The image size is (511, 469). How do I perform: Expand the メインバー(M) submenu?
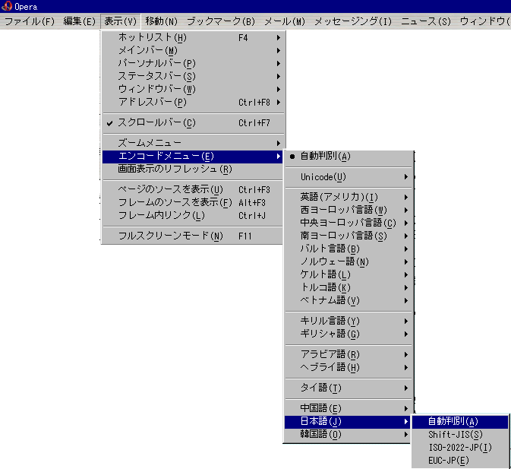click(192, 51)
